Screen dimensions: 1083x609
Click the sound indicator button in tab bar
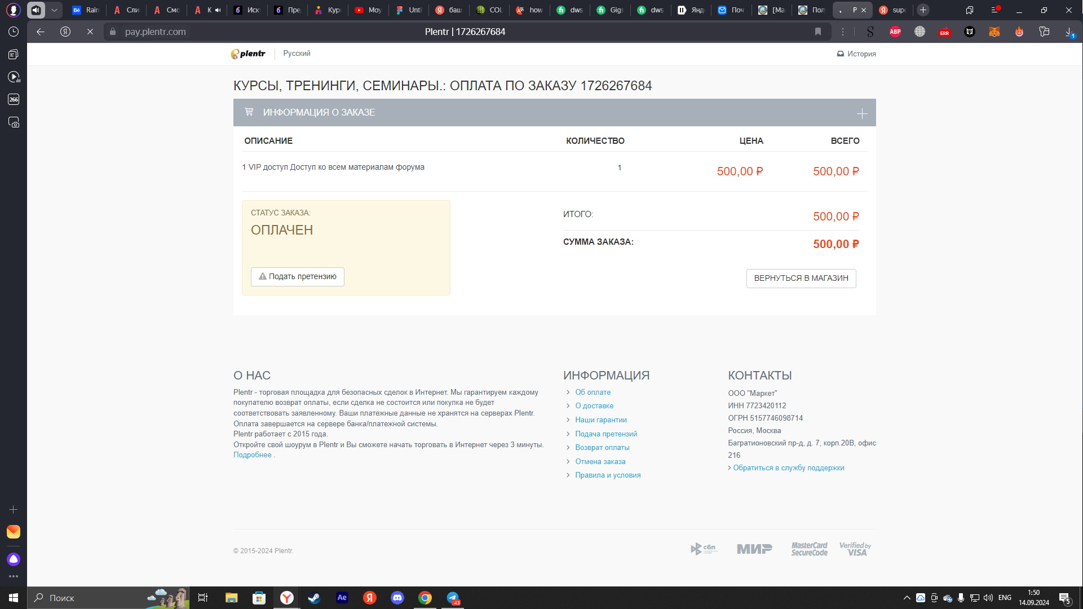(36, 10)
